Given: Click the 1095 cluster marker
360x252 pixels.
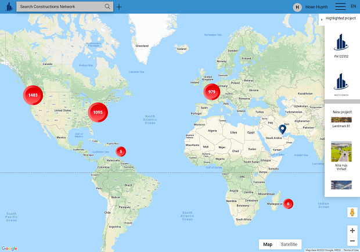Looking at the screenshot, I should (98, 112).
